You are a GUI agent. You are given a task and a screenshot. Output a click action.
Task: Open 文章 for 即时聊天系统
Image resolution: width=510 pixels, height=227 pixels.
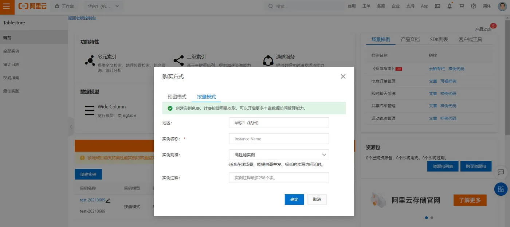pos(433,94)
